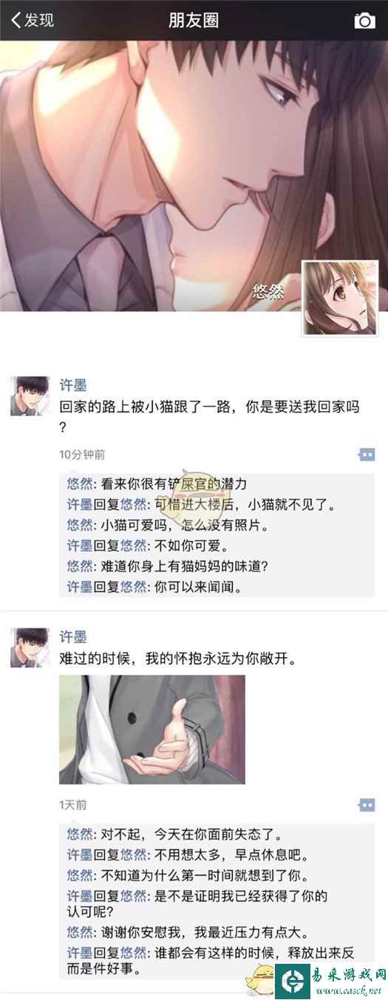
Task: Tap the cover image at the top
Action: [194, 175]
